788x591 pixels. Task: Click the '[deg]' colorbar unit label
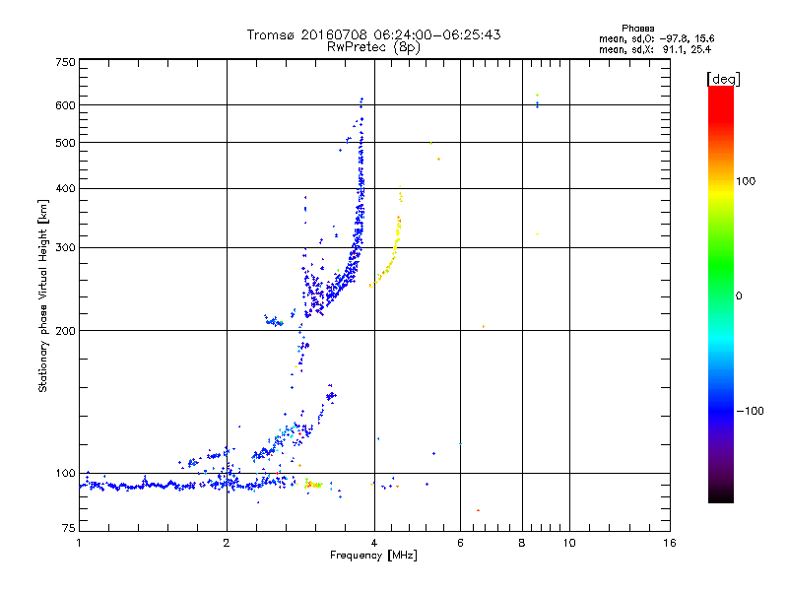click(x=723, y=79)
